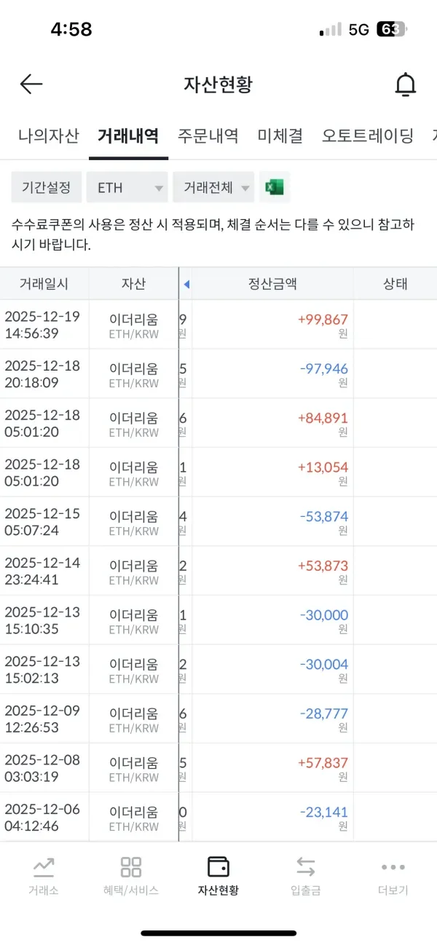Open the ETH asset dropdown
This screenshot has height=945, width=437.
[126, 187]
